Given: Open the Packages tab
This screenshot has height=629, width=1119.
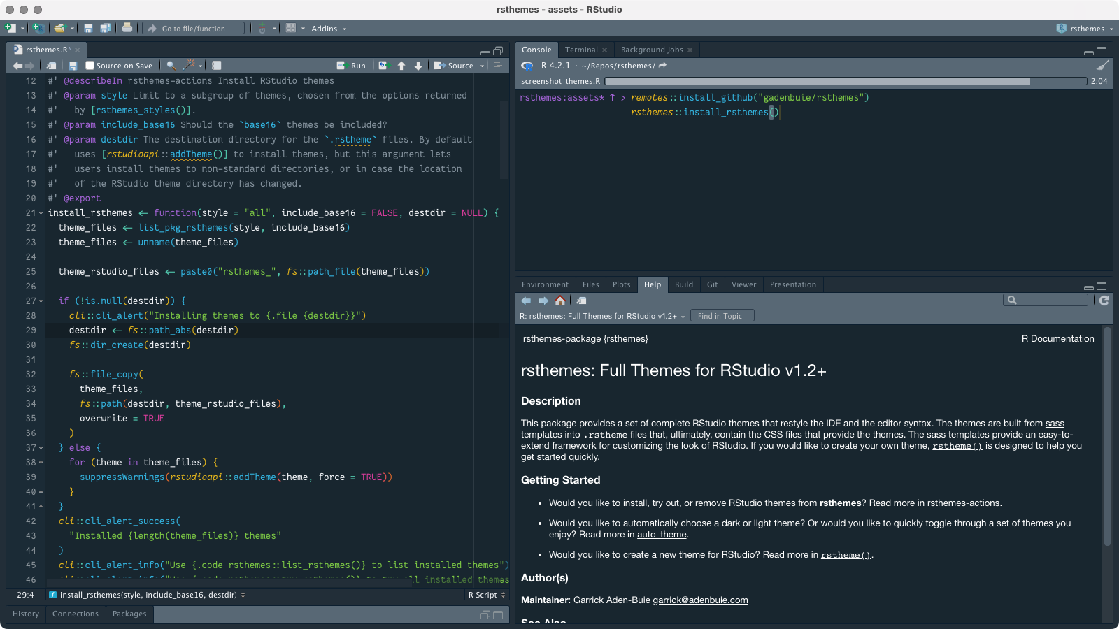Looking at the screenshot, I should click(129, 614).
